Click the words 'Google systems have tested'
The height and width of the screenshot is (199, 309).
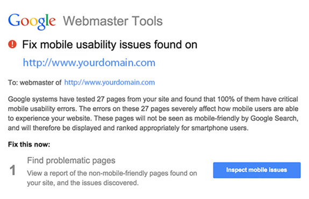52,99
